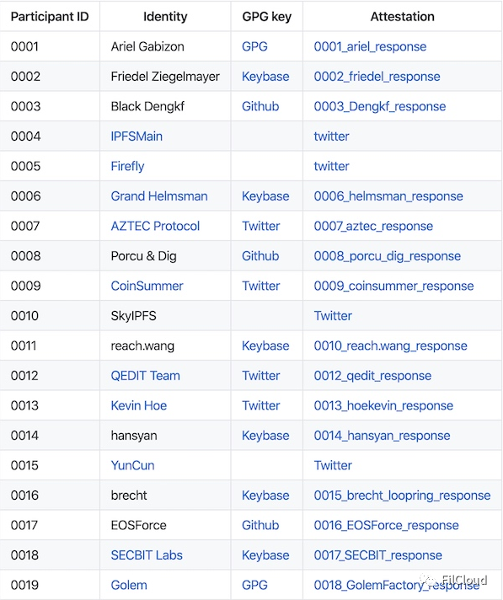This screenshot has width=503, height=600.
Task: Open SkyIPFS Twitter attestation link
Action: [x=333, y=316]
